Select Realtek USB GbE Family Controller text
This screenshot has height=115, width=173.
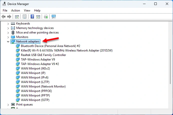(43, 55)
